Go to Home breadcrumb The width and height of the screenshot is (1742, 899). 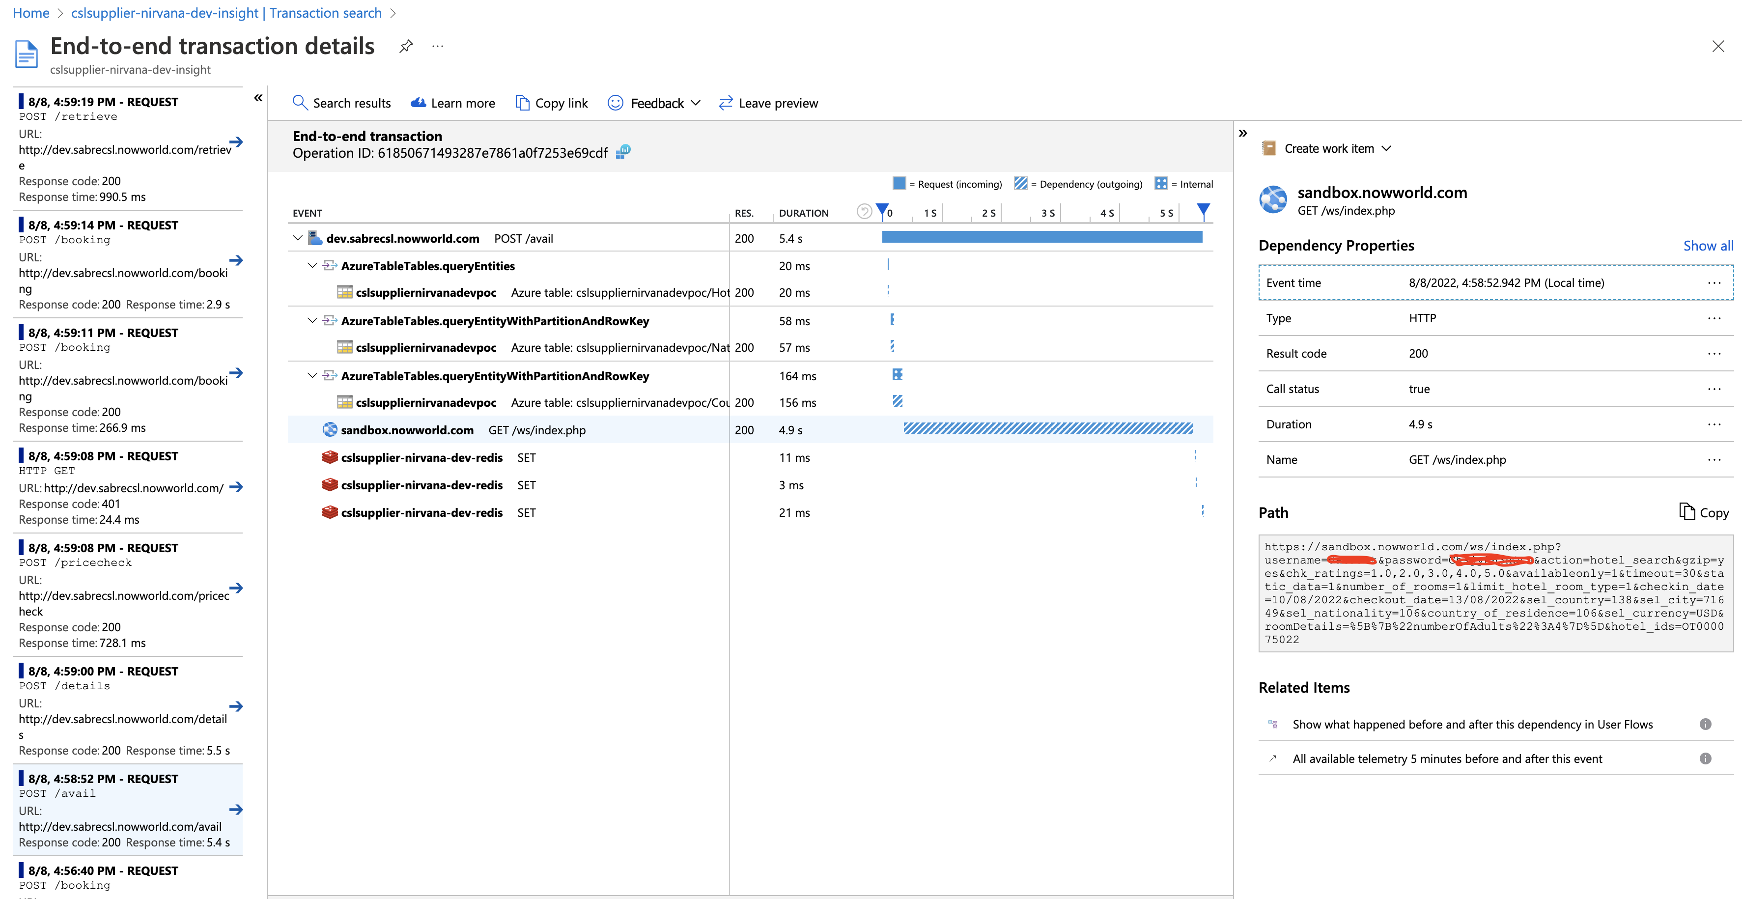tap(31, 13)
